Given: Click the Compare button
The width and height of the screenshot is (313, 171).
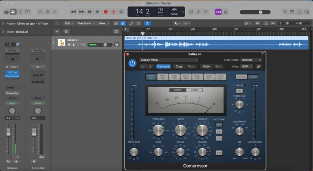Looking at the screenshot, I should (163, 66).
